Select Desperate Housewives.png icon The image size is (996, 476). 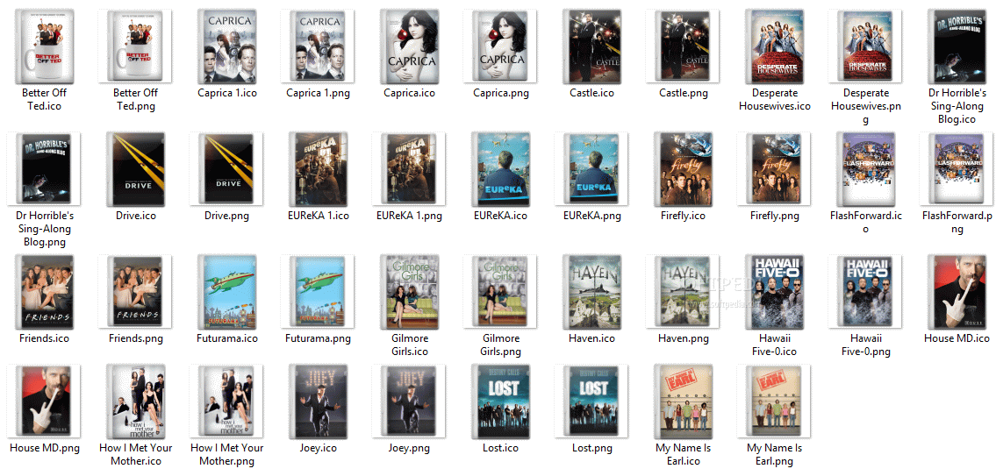(867, 46)
